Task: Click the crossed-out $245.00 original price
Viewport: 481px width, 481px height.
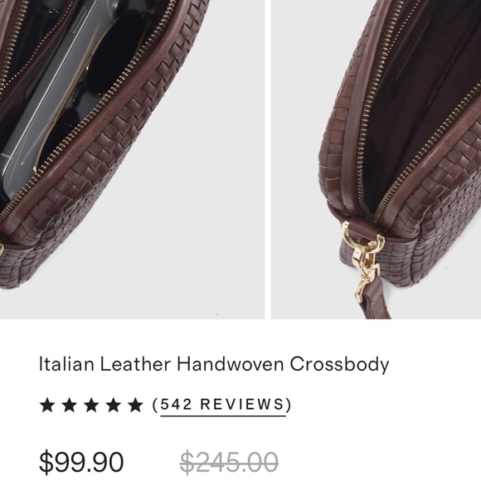Action: pos(229,462)
